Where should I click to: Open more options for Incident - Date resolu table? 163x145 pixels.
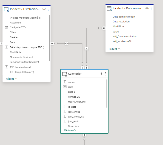tap(151, 8)
